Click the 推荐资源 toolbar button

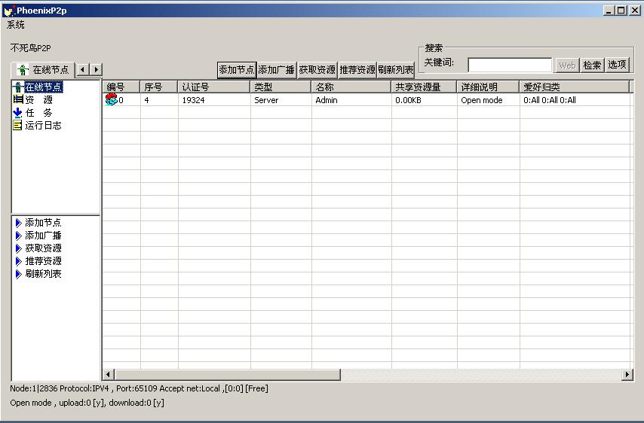click(x=357, y=70)
